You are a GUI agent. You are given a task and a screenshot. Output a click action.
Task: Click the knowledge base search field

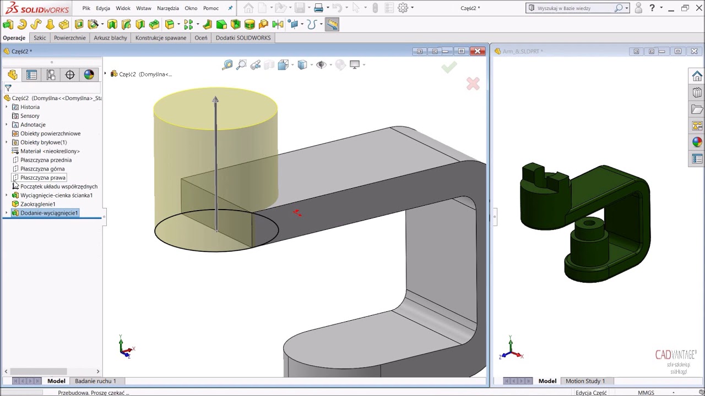point(574,8)
